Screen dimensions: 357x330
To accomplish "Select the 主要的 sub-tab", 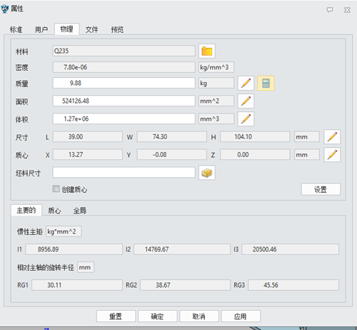I will [x=26, y=210].
